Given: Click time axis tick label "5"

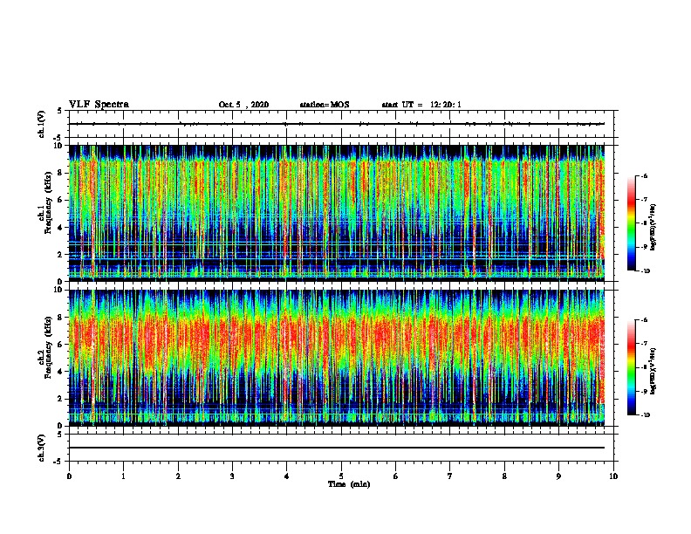Looking at the screenshot, I should [341, 476].
